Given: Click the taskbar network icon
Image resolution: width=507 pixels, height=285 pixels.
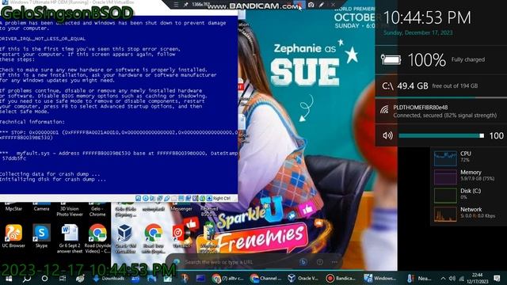Looking at the screenshot, I should 461,278.
